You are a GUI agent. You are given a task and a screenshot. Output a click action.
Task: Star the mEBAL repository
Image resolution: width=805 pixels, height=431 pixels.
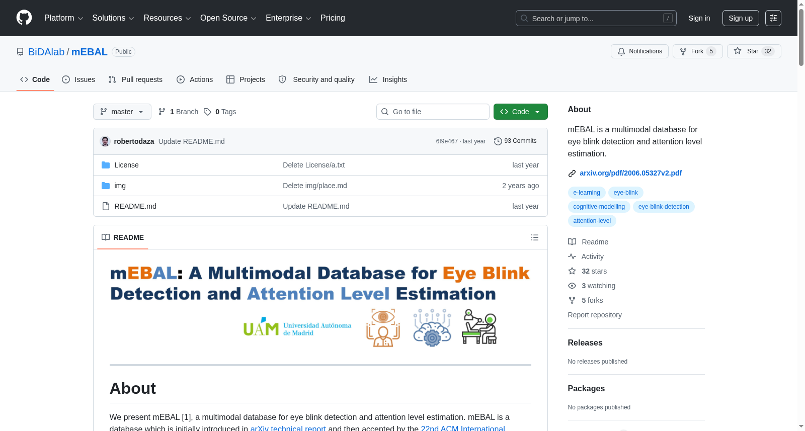click(x=754, y=51)
